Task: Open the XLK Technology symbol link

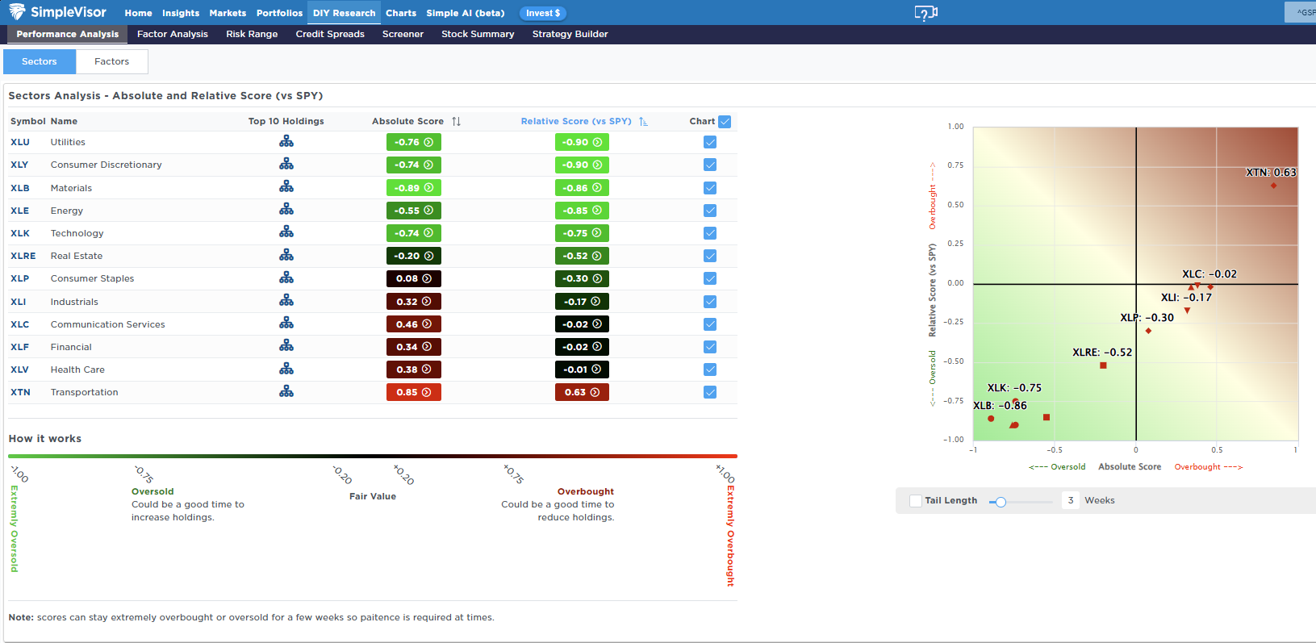Action: click(x=20, y=233)
